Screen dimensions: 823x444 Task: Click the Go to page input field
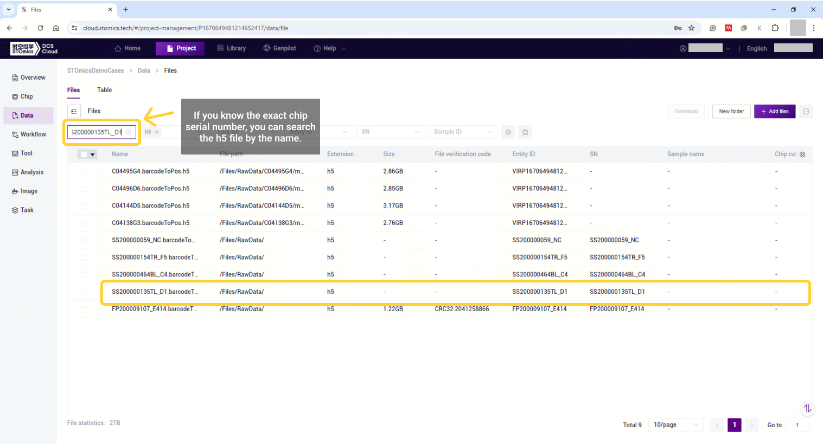pos(797,425)
